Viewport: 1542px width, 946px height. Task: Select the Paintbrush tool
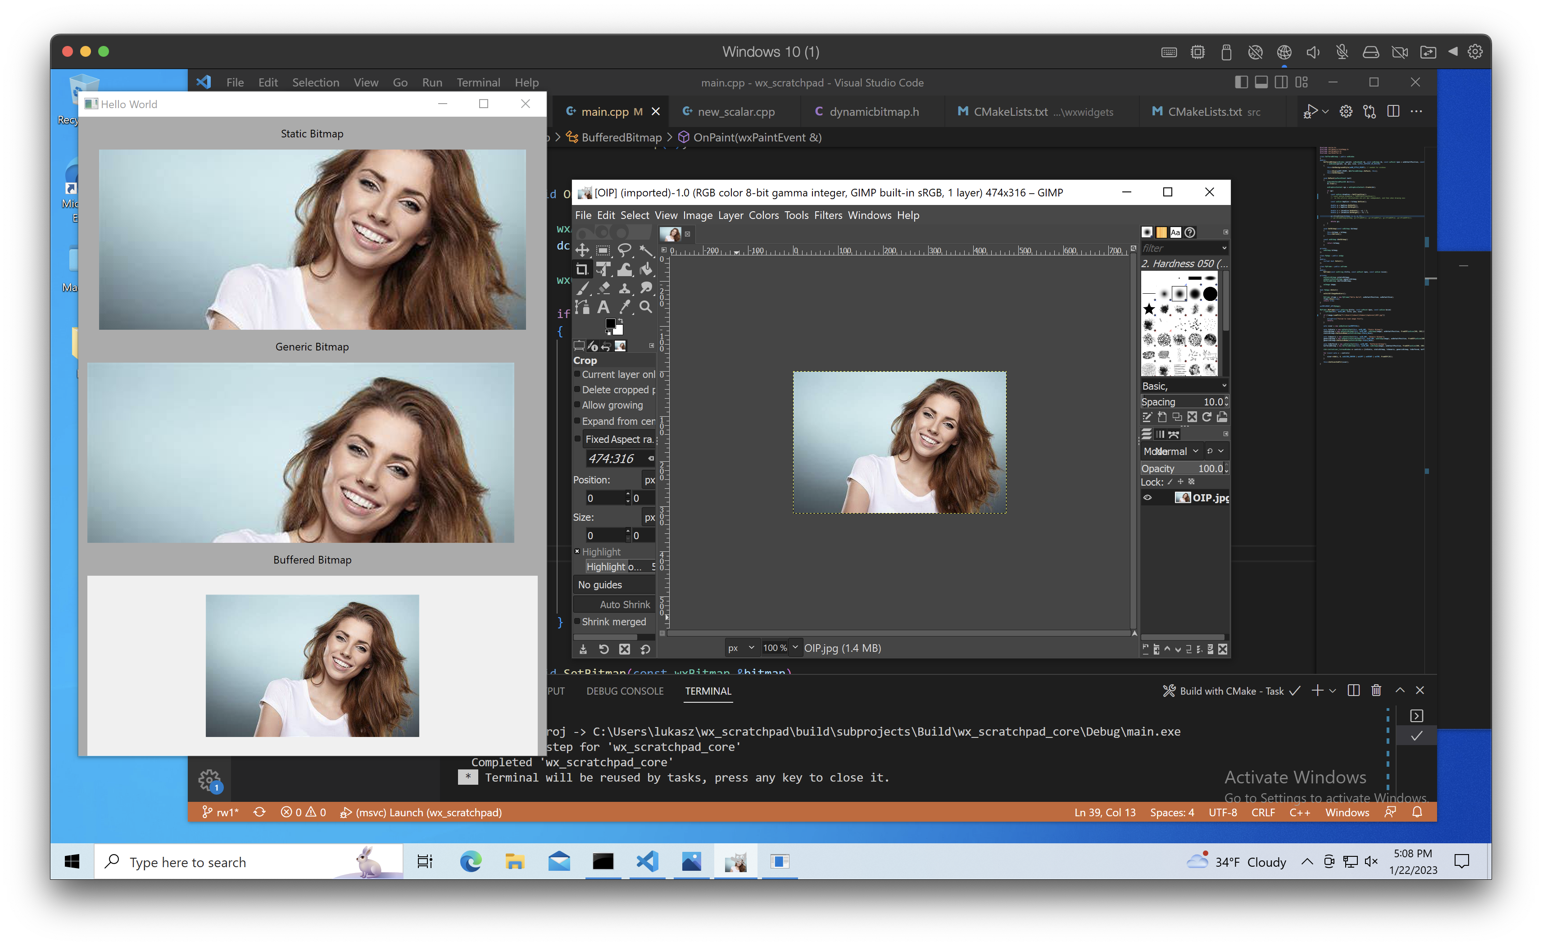pos(582,288)
